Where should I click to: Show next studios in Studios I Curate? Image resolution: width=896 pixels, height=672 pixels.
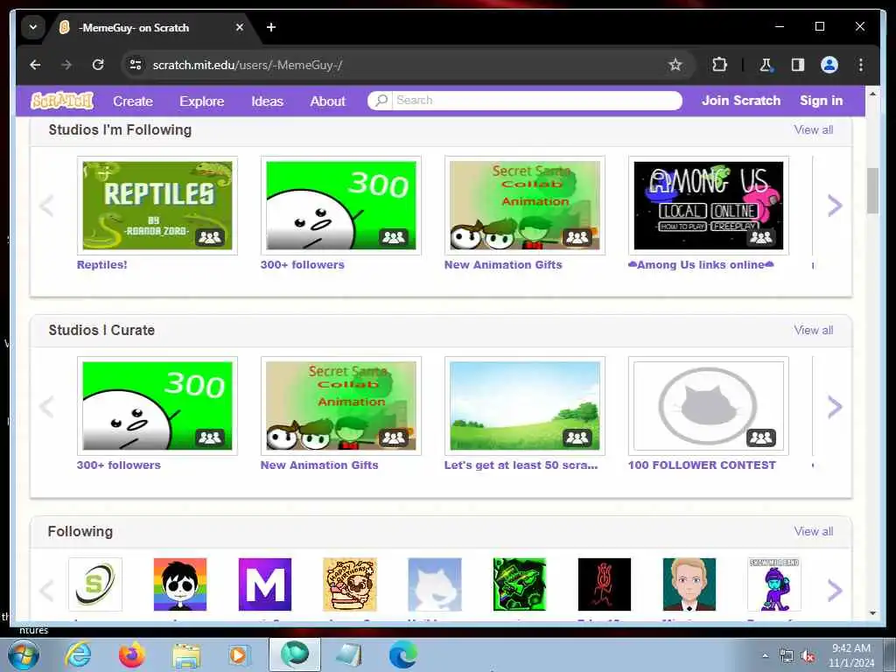pos(835,406)
